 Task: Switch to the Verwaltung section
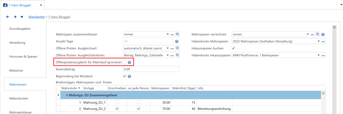coord(17,42)
